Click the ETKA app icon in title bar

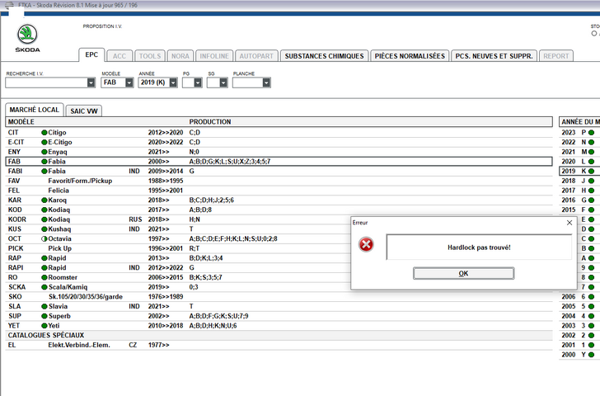9,5
